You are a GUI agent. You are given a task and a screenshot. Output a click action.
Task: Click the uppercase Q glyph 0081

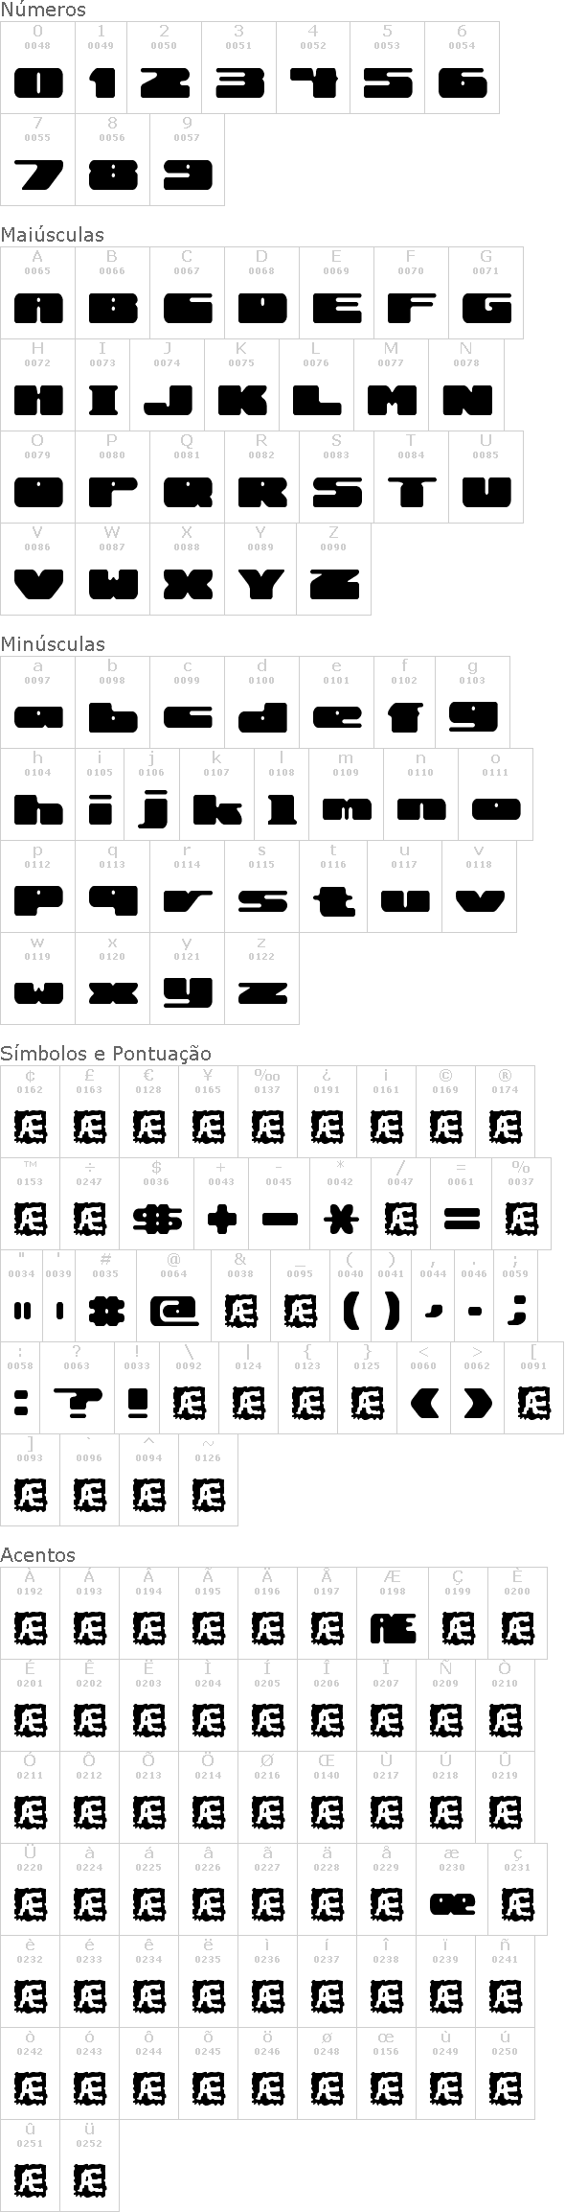(187, 477)
